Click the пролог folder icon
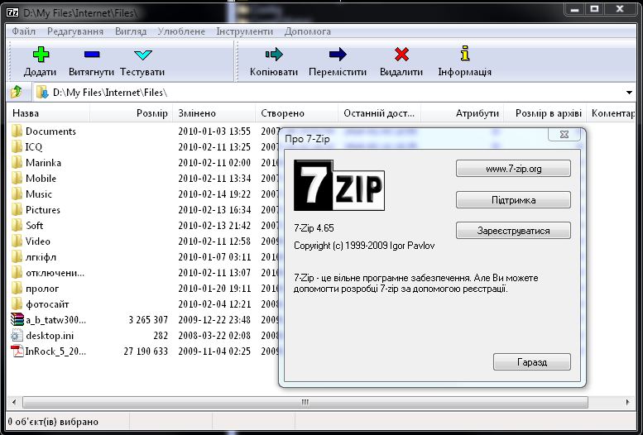The height and width of the screenshot is (435, 643). click(x=17, y=289)
